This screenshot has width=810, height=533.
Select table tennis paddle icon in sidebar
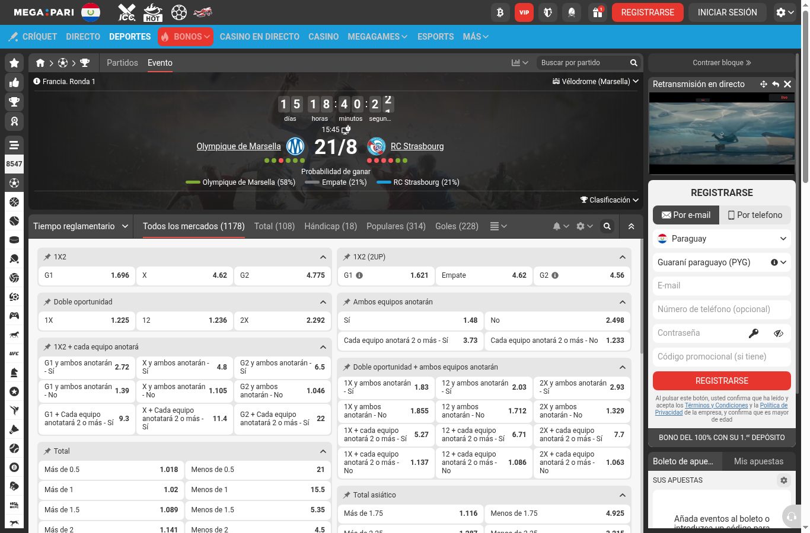(x=14, y=259)
